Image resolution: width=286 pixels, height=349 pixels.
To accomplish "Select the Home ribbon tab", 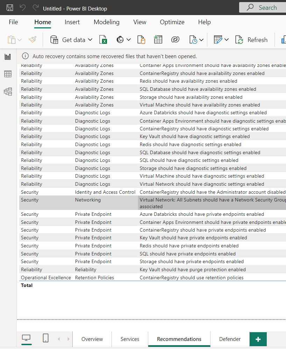I will (x=43, y=22).
